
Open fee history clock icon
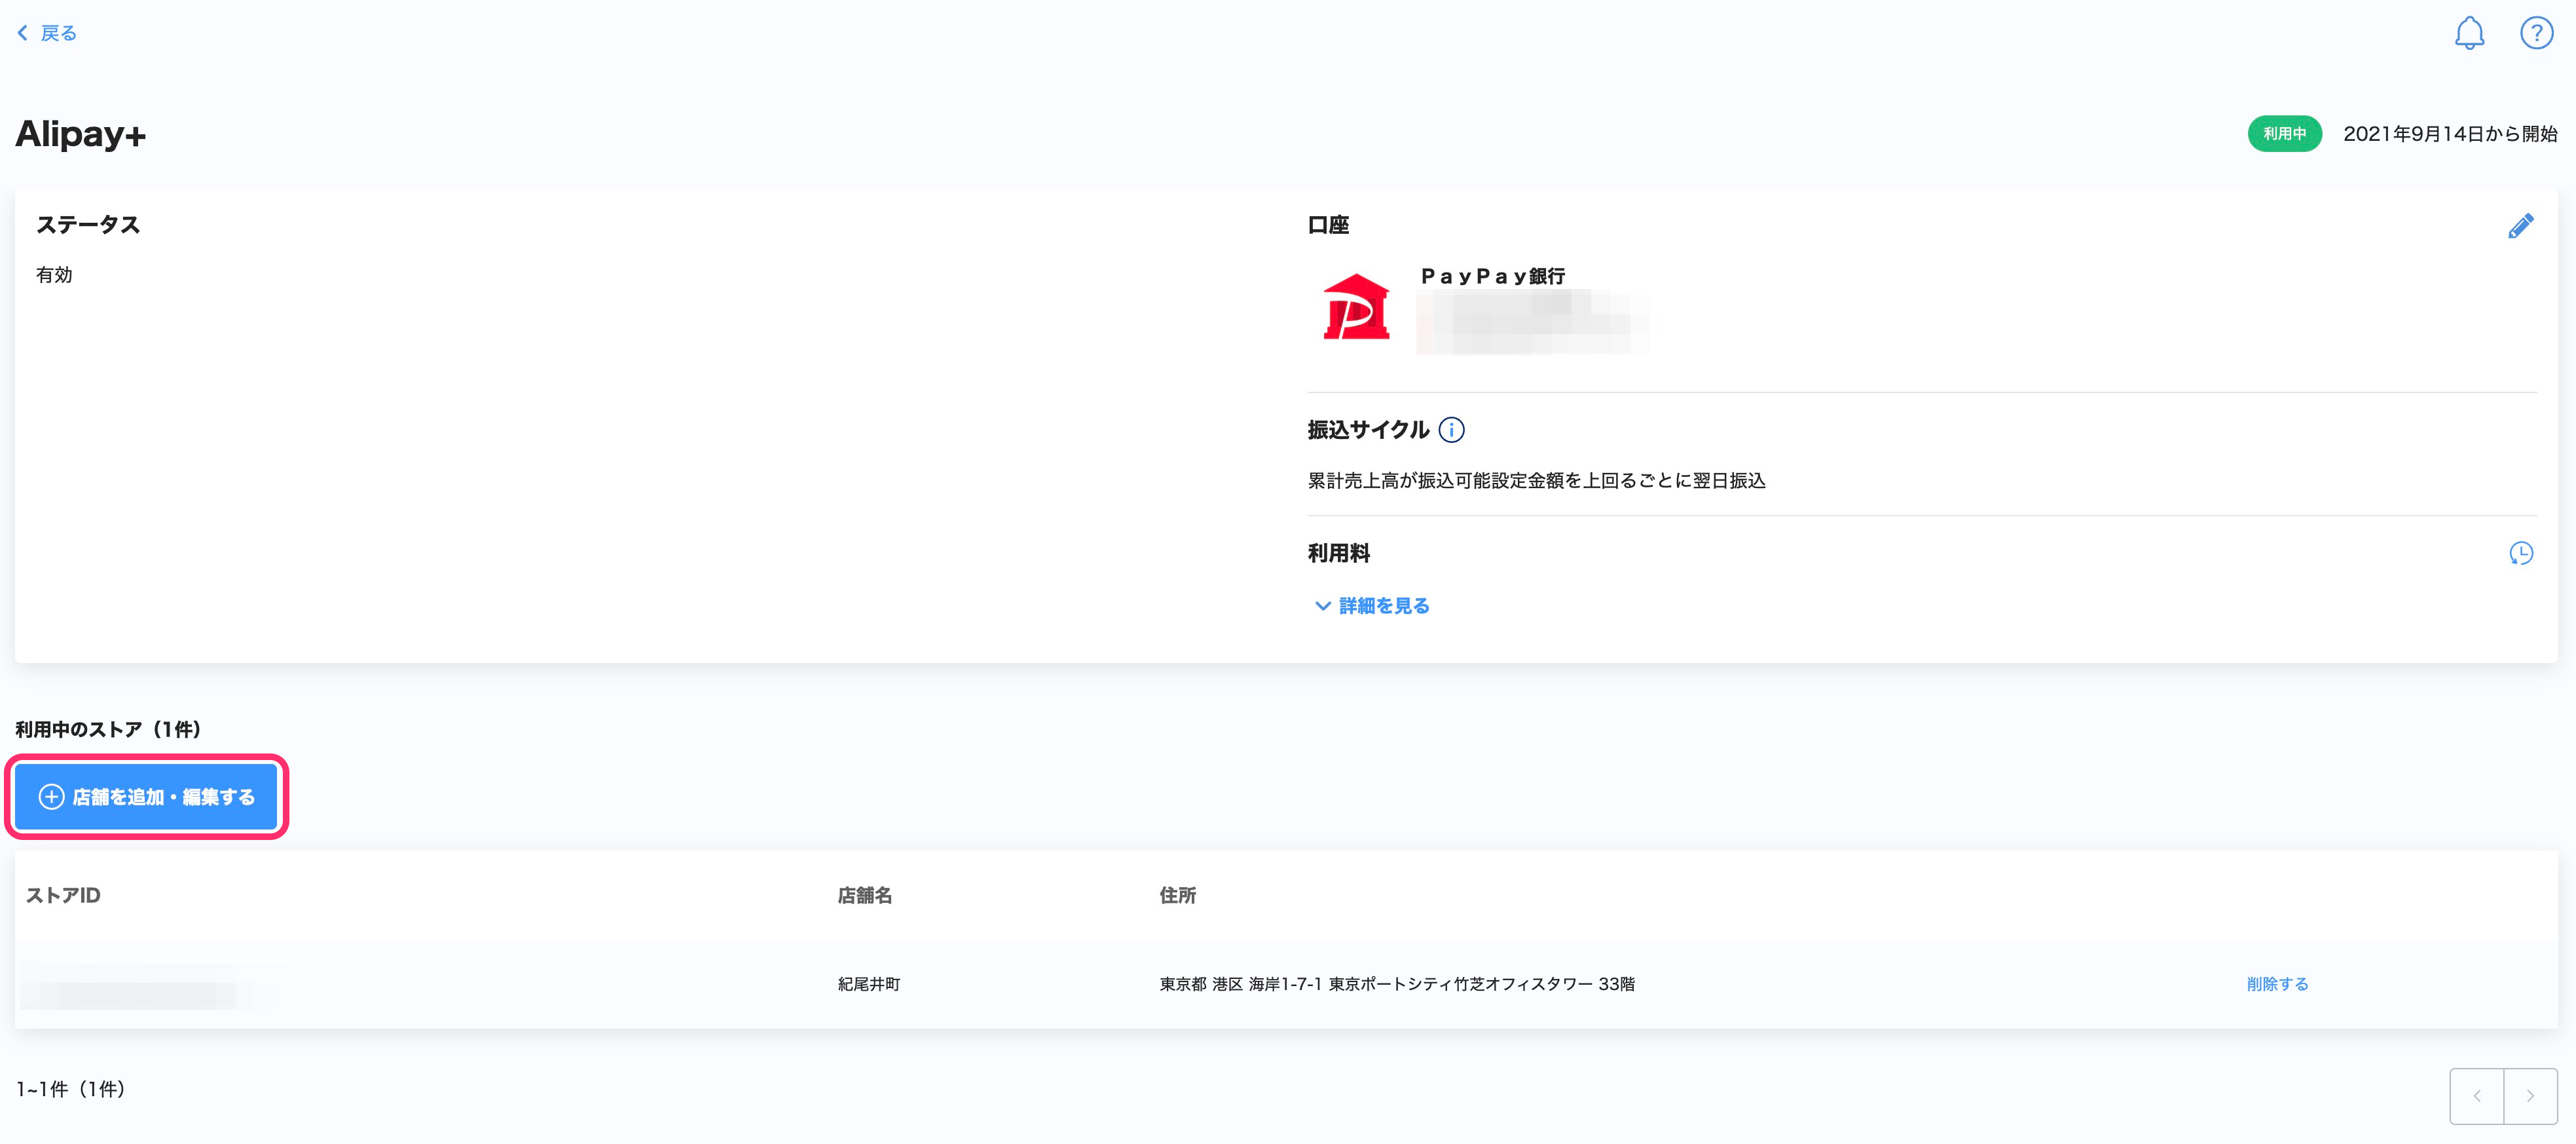click(2520, 554)
